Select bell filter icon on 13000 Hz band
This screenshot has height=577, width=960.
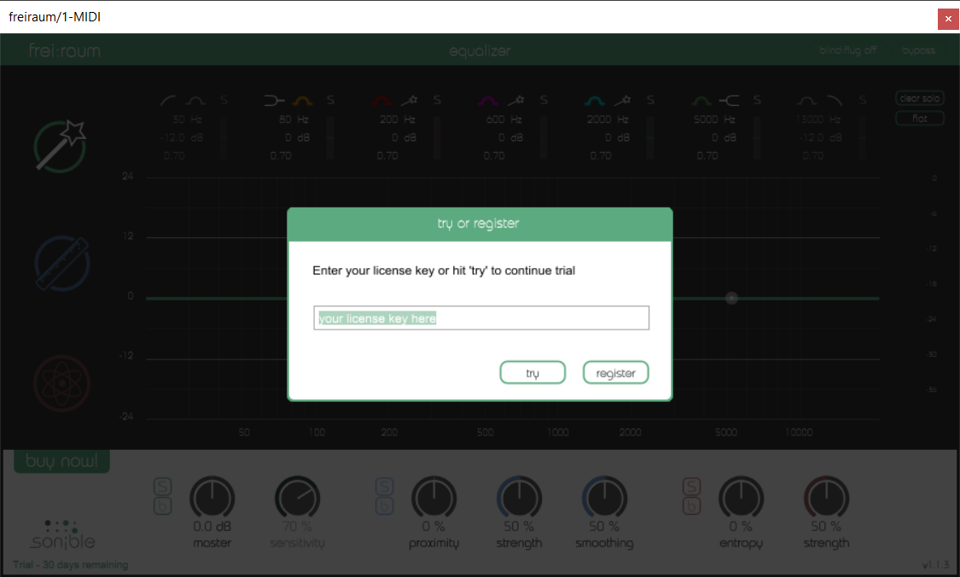point(807,101)
